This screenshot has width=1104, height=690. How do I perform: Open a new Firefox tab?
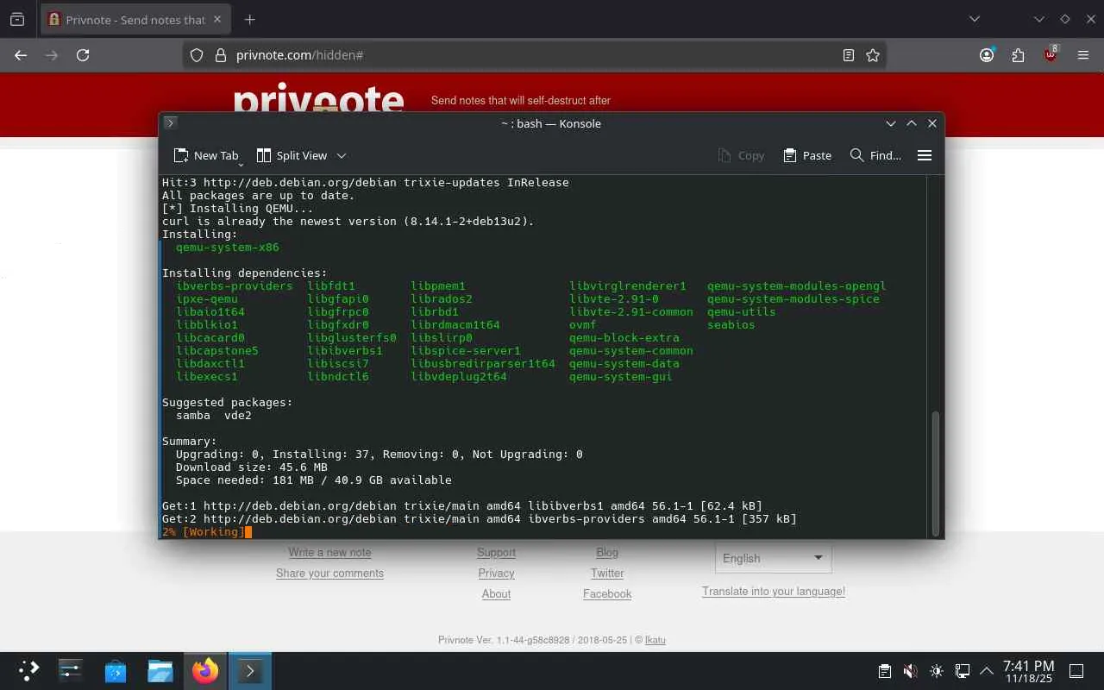249,19
